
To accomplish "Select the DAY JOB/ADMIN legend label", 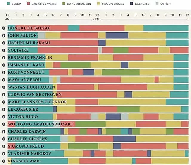I will (x=79, y=4).
